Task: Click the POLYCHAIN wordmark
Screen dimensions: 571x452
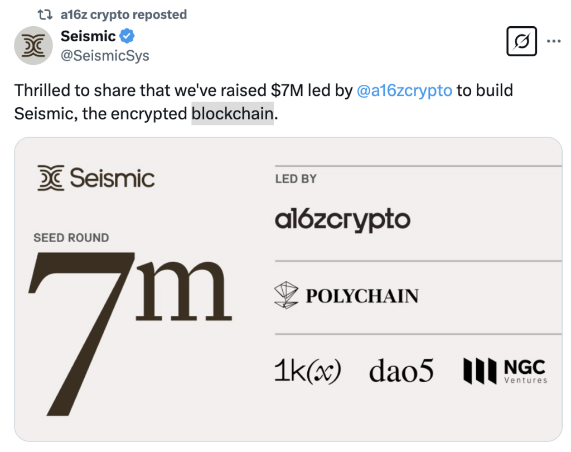Action: coord(362,296)
